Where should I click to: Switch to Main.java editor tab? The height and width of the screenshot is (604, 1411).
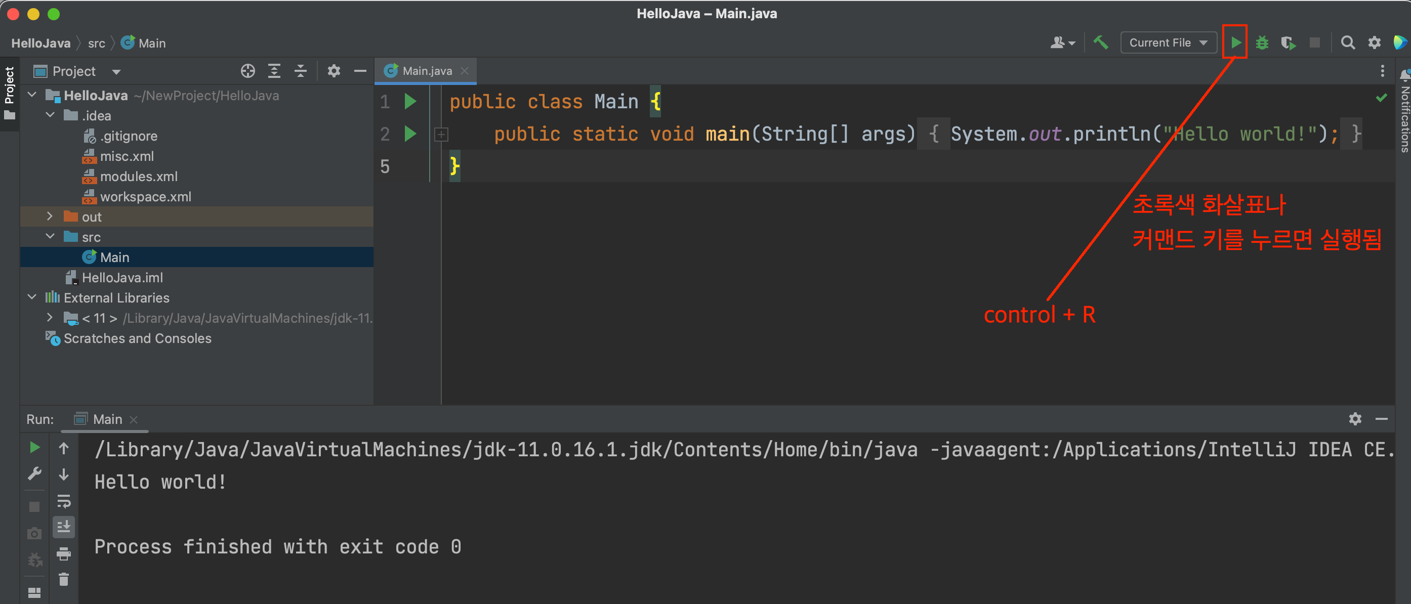pos(426,71)
